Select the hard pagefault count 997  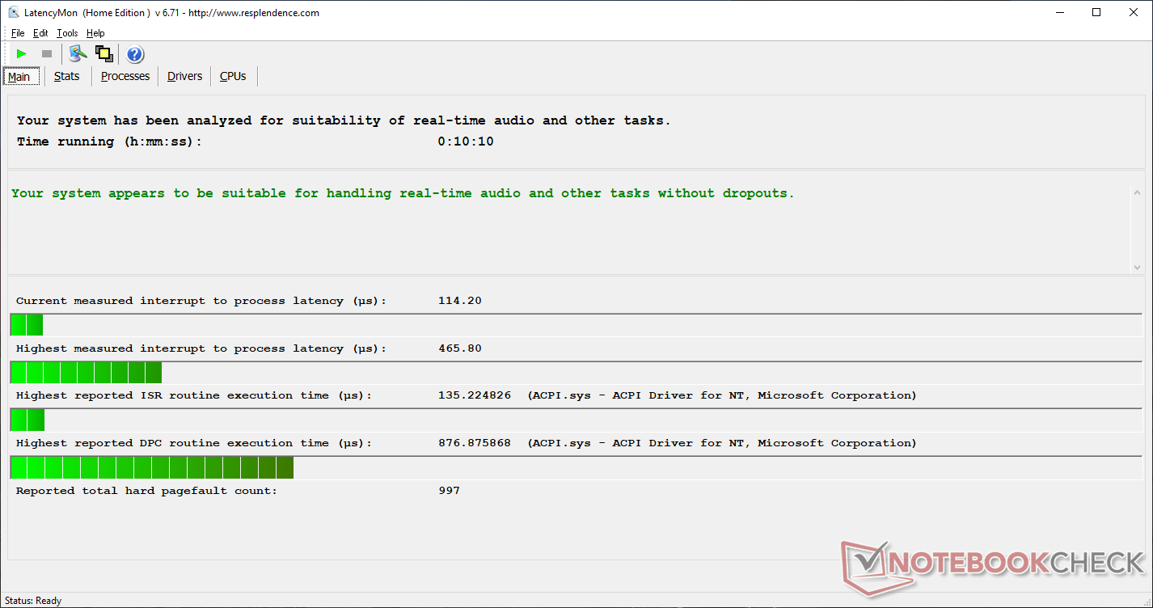pos(449,491)
